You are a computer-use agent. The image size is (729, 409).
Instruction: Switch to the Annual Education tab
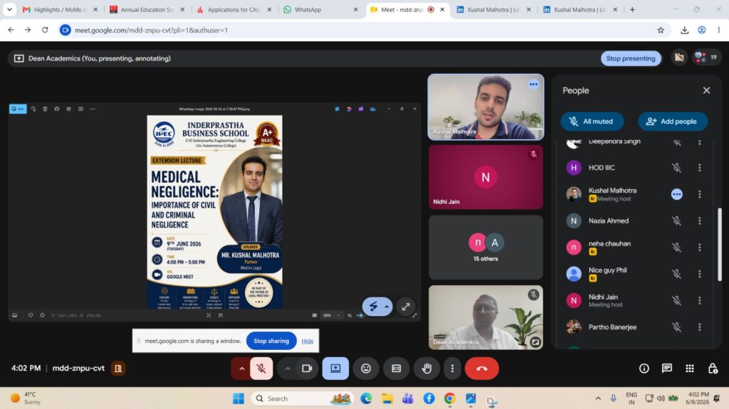[x=147, y=9]
